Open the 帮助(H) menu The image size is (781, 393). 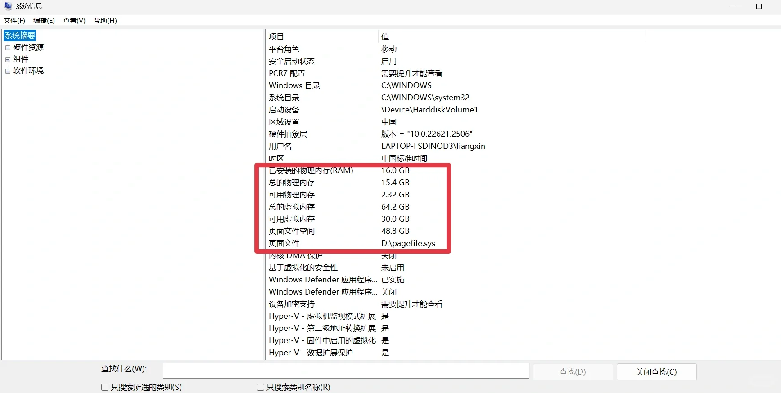click(105, 21)
